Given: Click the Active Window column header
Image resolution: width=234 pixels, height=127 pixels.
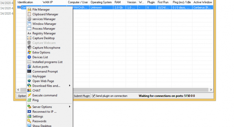Looking at the screenshot, I should [x=203, y=2].
